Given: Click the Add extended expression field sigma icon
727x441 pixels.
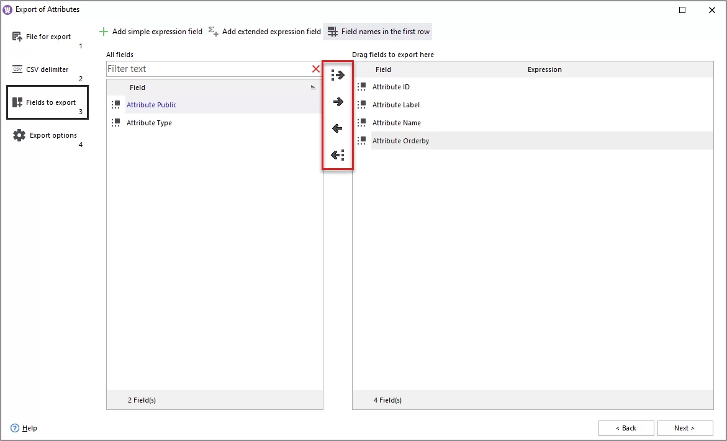Looking at the screenshot, I should coord(212,31).
